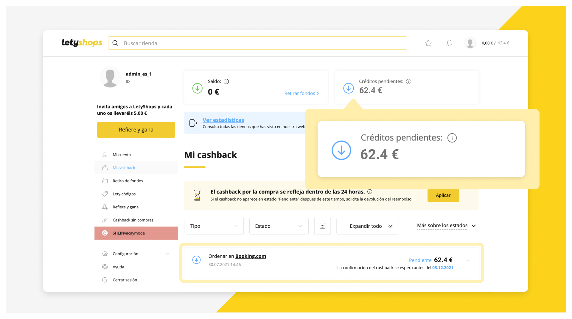Click the Aplicar button

pyautogui.click(x=443, y=195)
